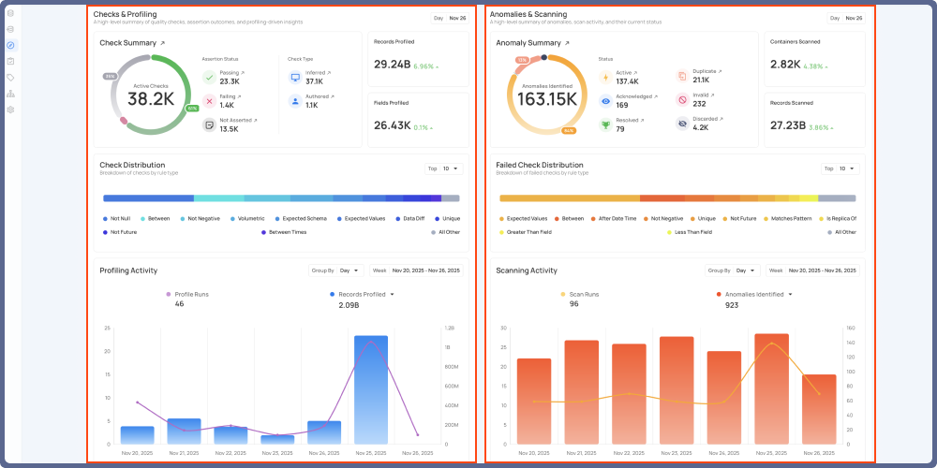Click the Nov 25 bar in Profiling Activity

(x=371, y=389)
